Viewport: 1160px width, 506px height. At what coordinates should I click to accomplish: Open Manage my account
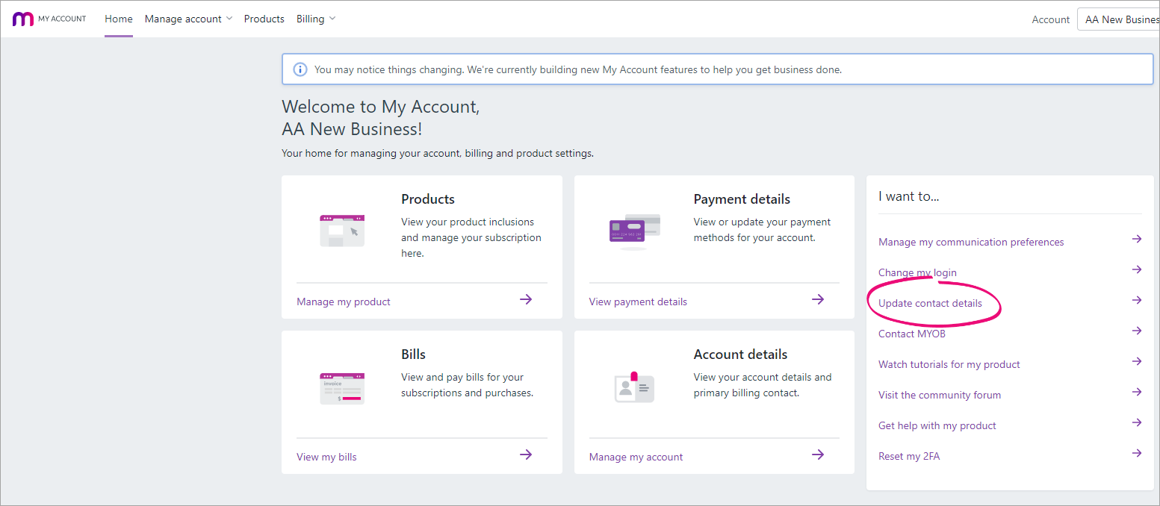tap(636, 456)
